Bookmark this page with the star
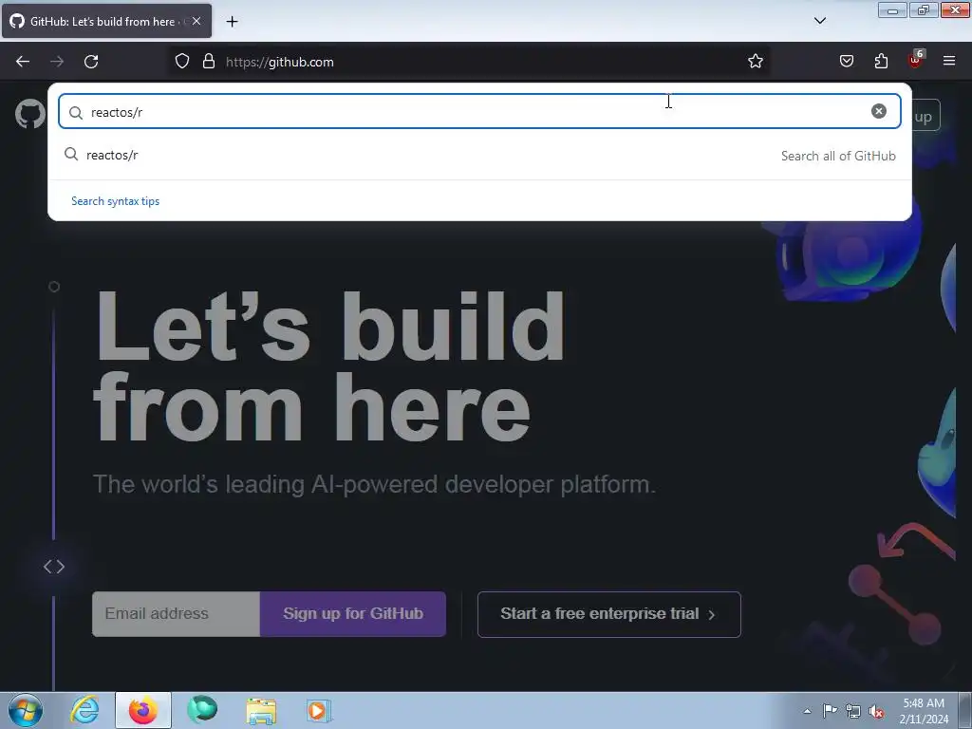Viewport: 972px width, 729px height. tap(755, 62)
